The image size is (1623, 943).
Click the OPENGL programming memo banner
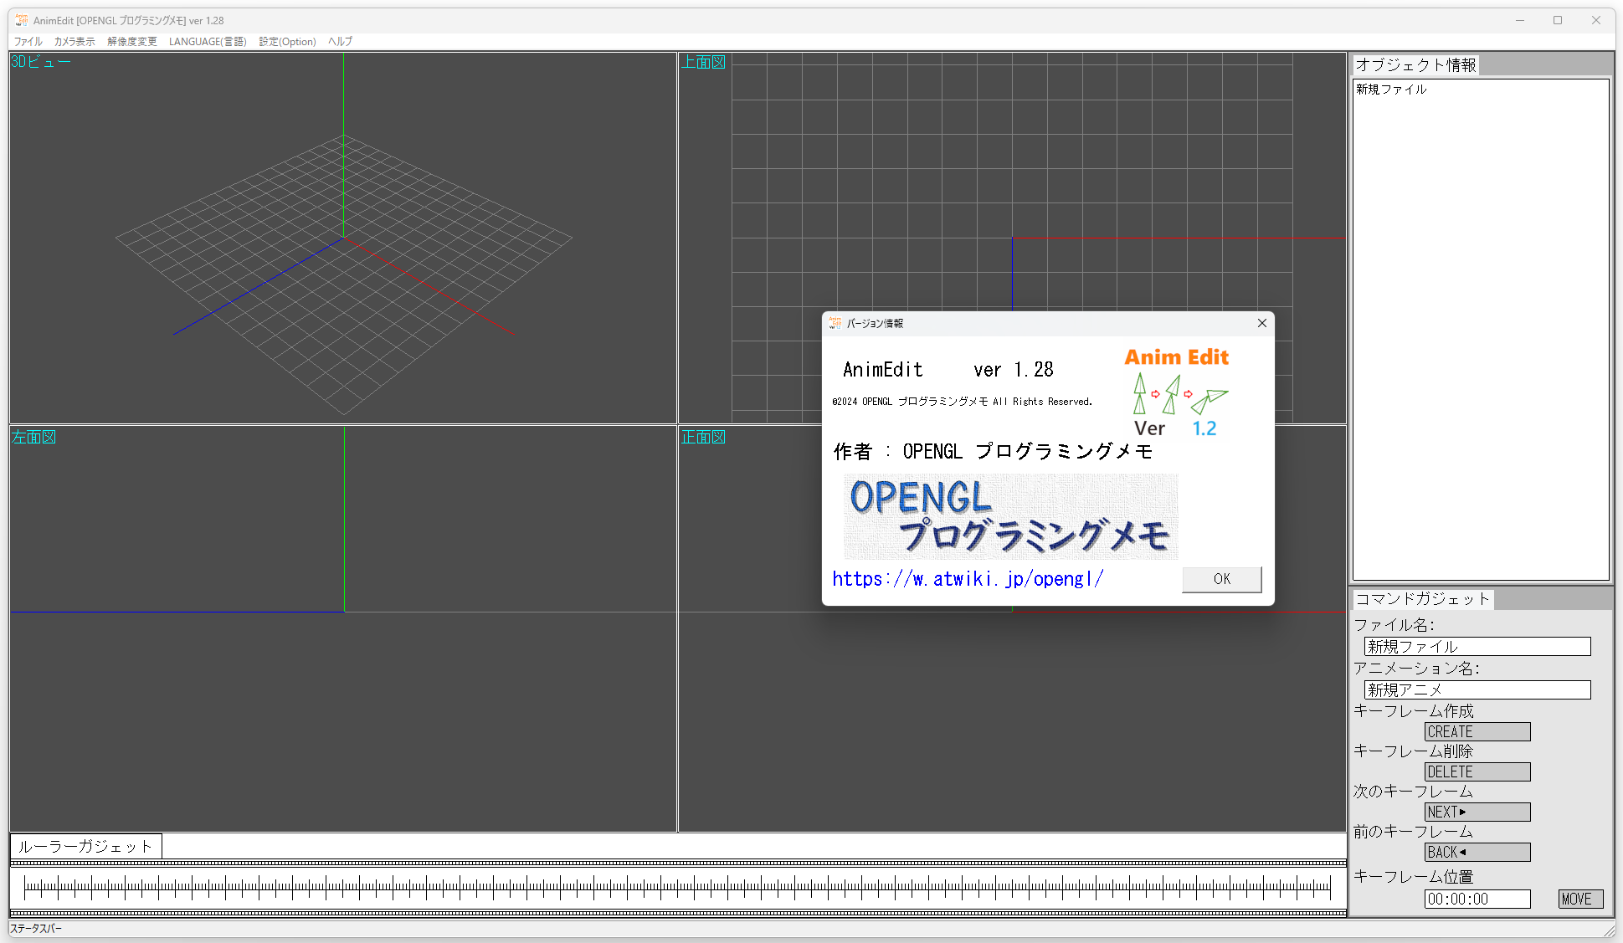(x=1010, y=516)
